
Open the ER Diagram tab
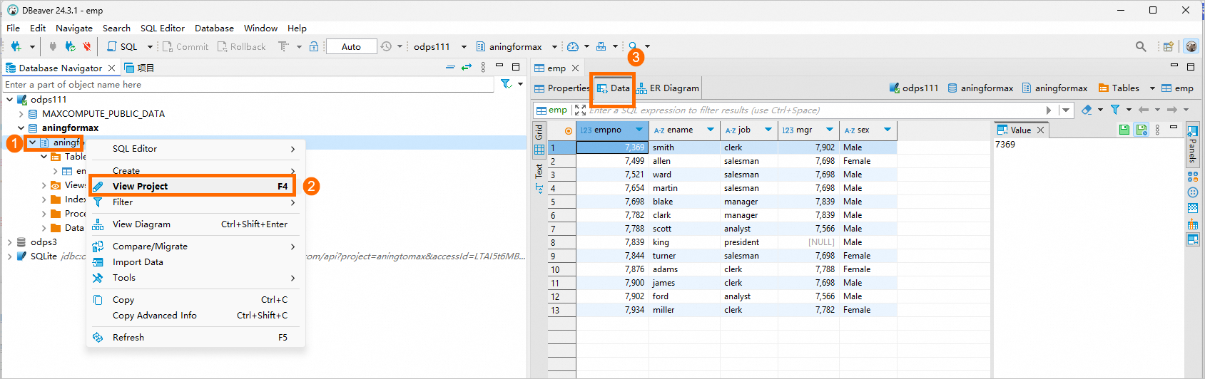(x=668, y=88)
